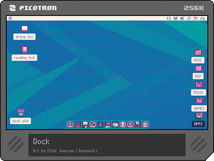Switch to the map editor workspace icon
This screenshot has height=161, width=214.
pyautogui.click(x=182, y=18)
